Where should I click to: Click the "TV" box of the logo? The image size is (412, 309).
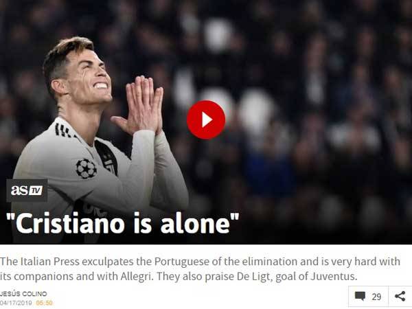pos(36,190)
